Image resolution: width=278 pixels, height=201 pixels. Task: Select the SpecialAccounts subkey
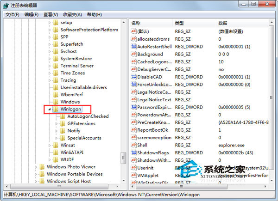click(x=84, y=138)
